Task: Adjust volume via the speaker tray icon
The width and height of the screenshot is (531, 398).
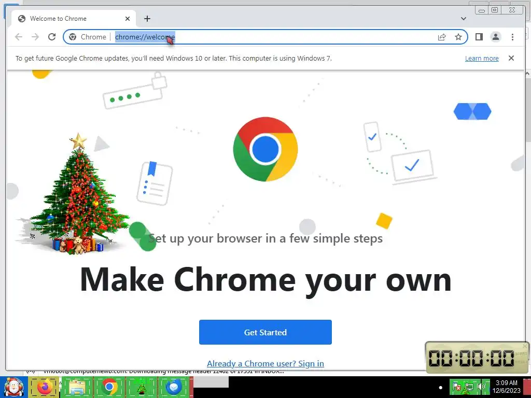Action: pos(482,387)
